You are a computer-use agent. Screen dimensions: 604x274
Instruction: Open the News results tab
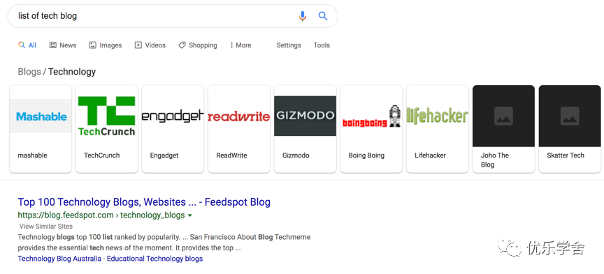(x=63, y=45)
